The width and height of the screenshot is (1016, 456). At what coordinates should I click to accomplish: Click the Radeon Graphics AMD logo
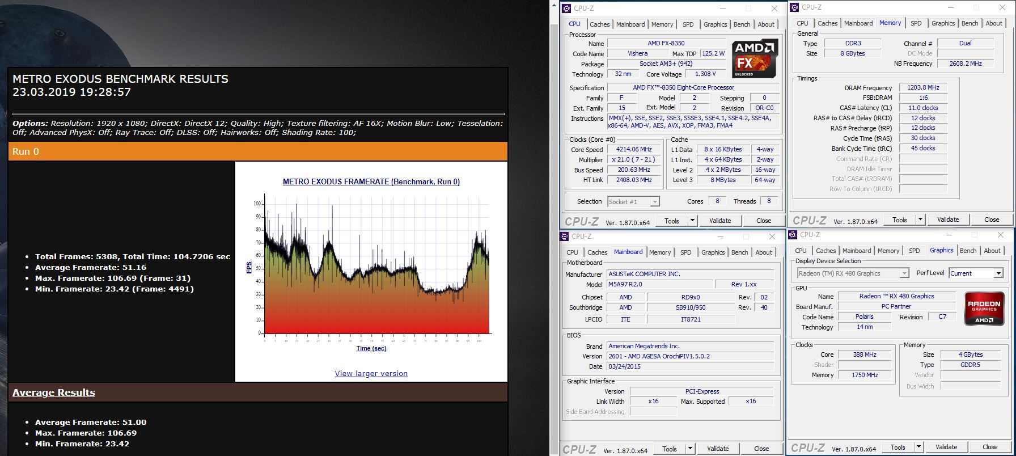[x=984, y=309]
